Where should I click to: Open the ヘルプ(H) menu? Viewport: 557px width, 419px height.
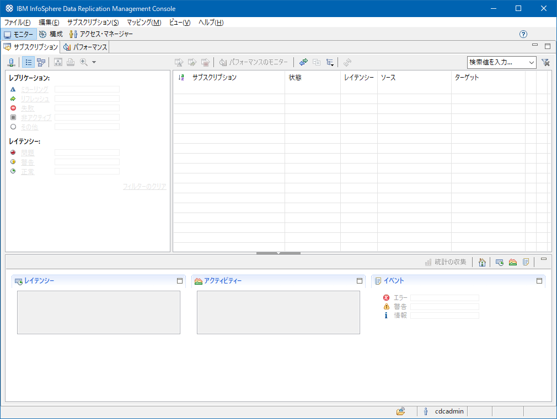(211, 23)
